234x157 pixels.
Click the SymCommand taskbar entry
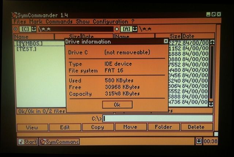point(60,142)
